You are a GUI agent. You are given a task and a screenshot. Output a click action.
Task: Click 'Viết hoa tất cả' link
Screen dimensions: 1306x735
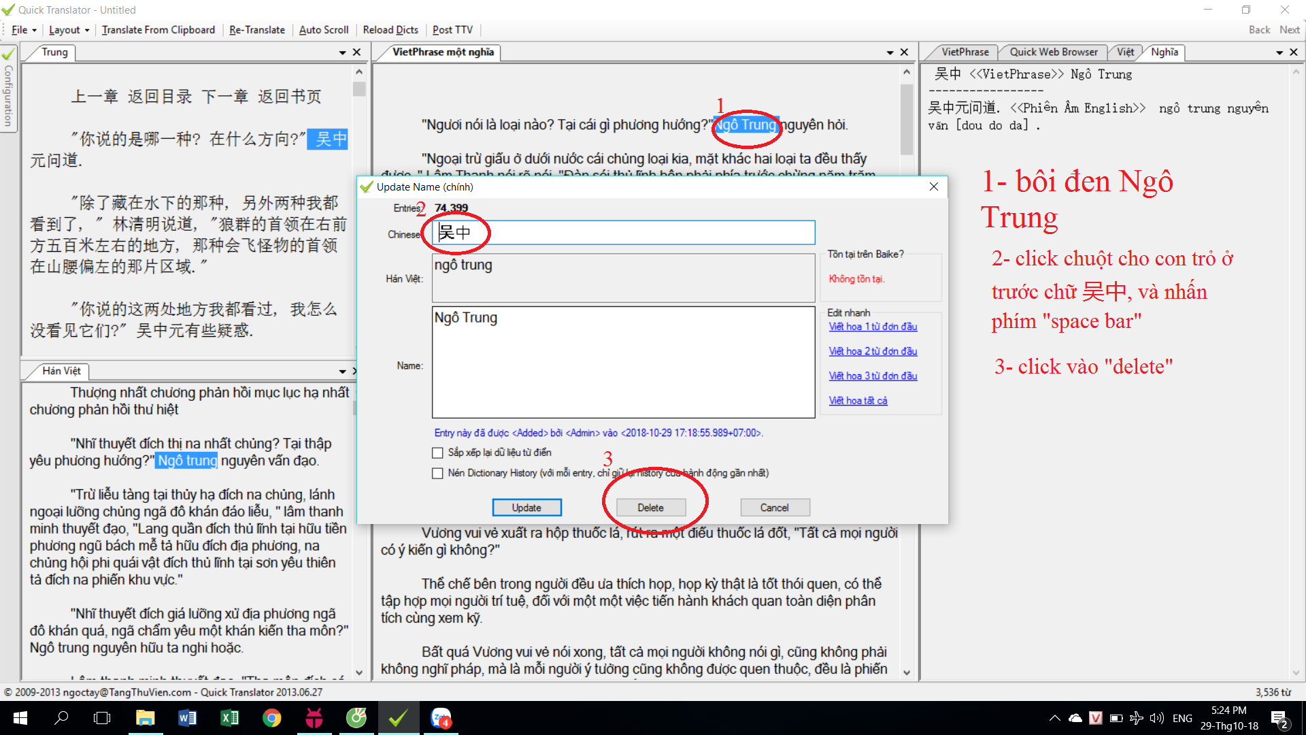click(858, 401)
